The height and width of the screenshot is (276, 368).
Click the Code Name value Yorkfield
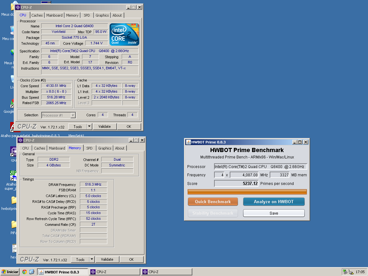click(58, 32)
